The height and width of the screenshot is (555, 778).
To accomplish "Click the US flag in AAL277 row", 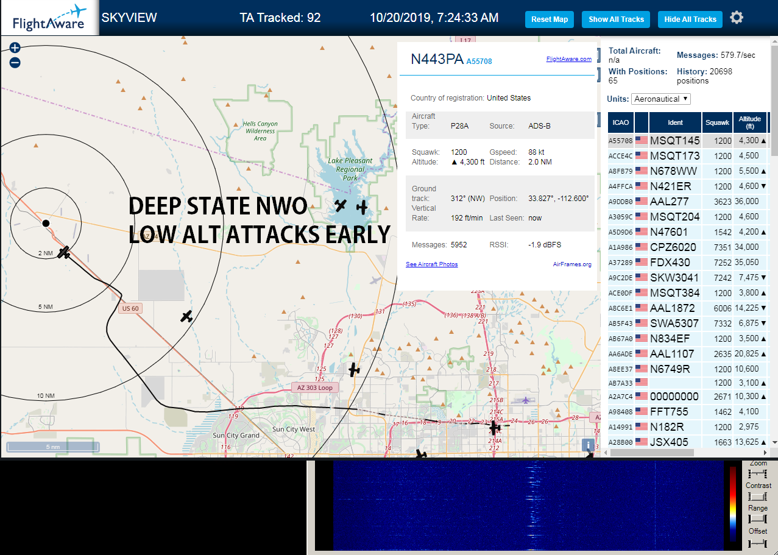I will click(x=642, y=201).
